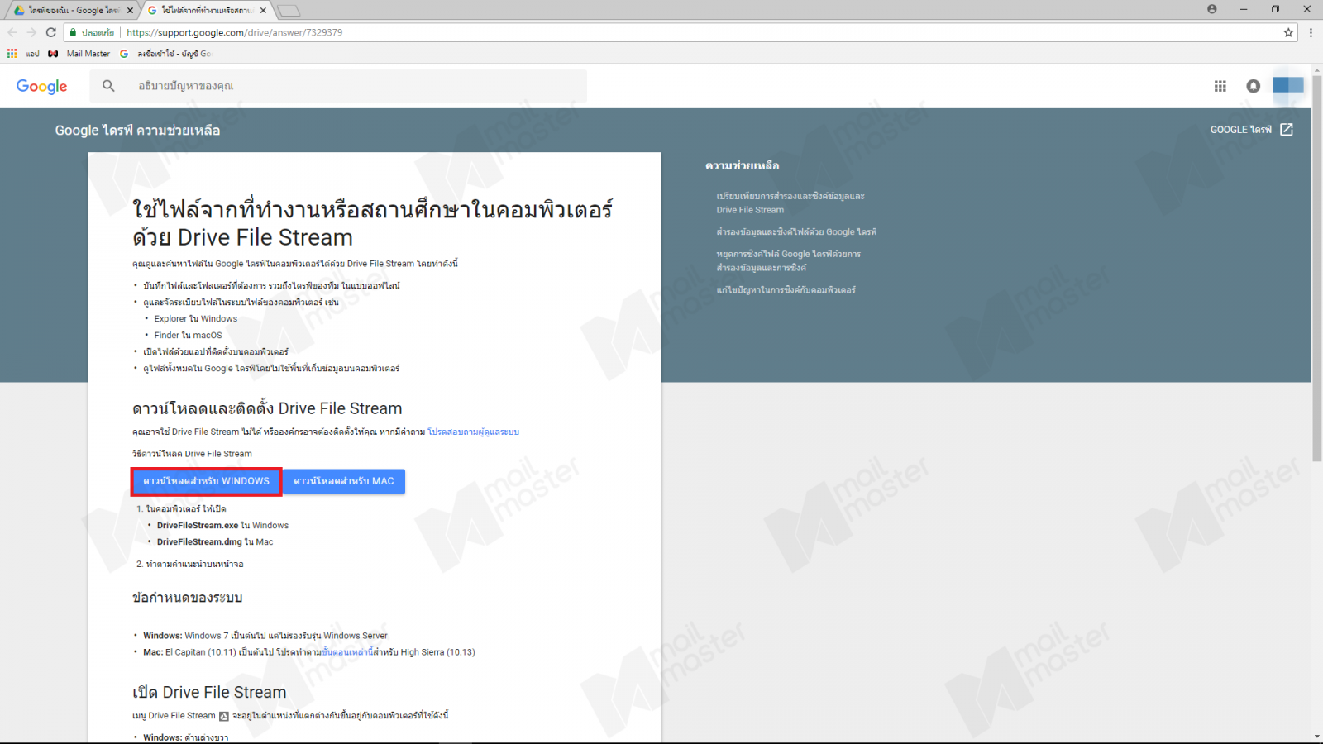Click the Windows 7 requirement line
1323x744 pixels.
click(265, 636)
